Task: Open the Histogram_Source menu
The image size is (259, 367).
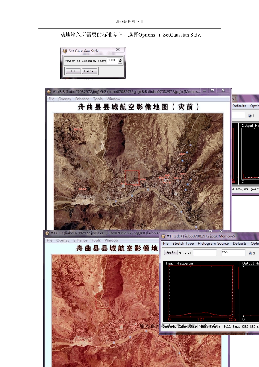Action: (x=213, y=243)
